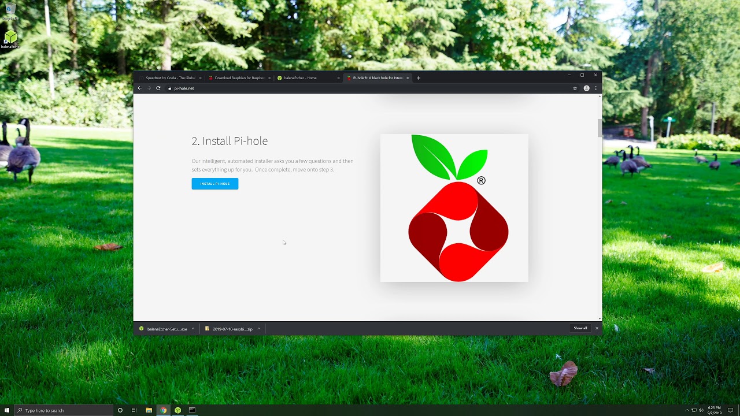Open Chrome's three-dot menu
The width and height of the screenshot is (740, 416).
click(596, 88)
